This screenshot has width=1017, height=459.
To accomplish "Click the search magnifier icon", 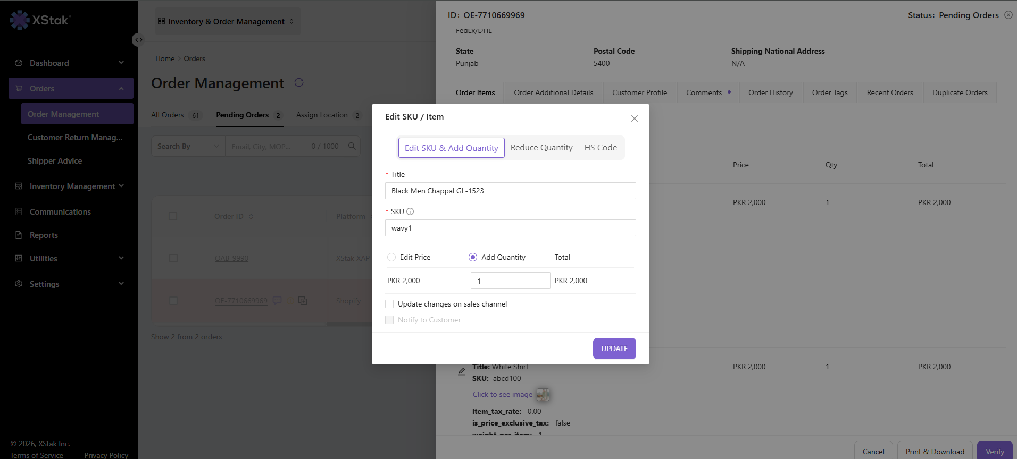I will (352, 146).
